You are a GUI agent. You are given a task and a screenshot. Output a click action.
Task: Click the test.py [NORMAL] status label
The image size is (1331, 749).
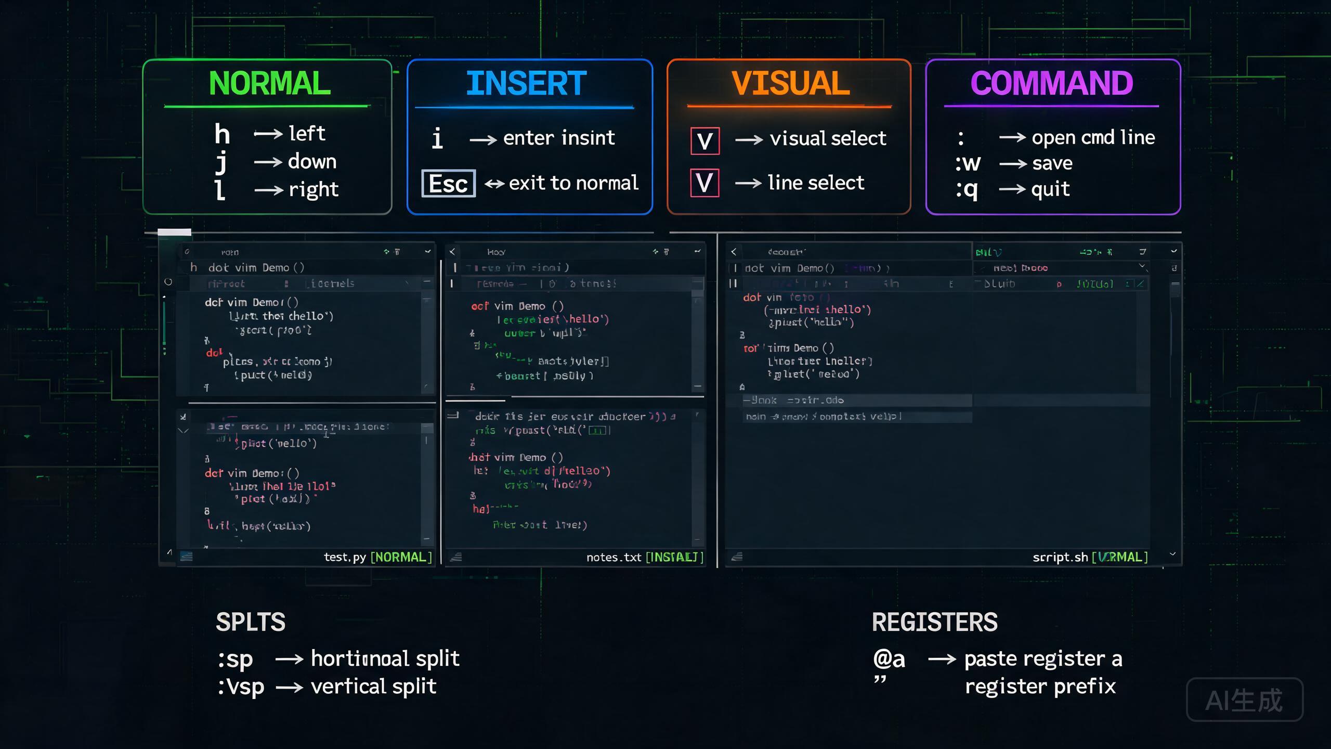click(x=378, y=557)
